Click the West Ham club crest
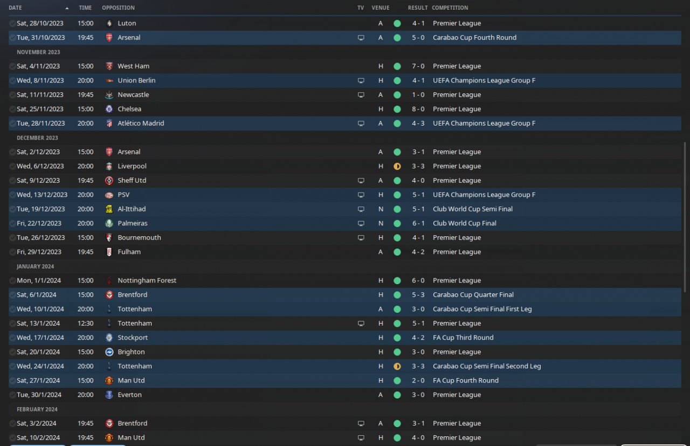Screen dimensions: 690x446 pyautogui.click(x=109, y=66)
